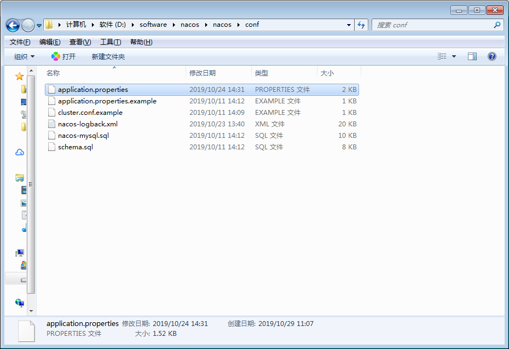Click 新建文件夹 to create a folder
The height and width of the screenshot is (349, 509).
(x=108, y=57)
